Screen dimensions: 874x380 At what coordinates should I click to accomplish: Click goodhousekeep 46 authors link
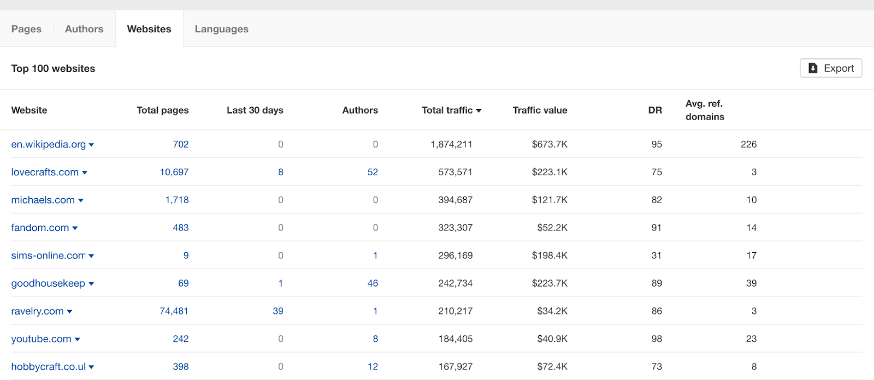coord(373,283)
